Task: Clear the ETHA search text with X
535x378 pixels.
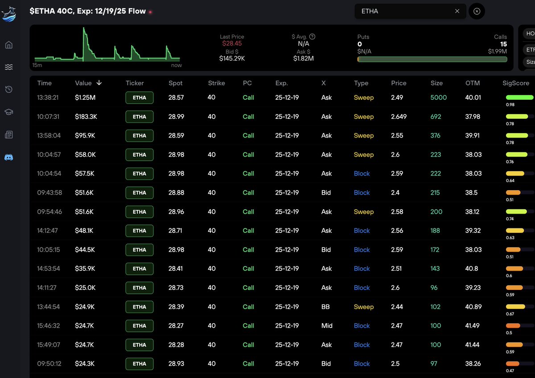Action: click(457, 11)
